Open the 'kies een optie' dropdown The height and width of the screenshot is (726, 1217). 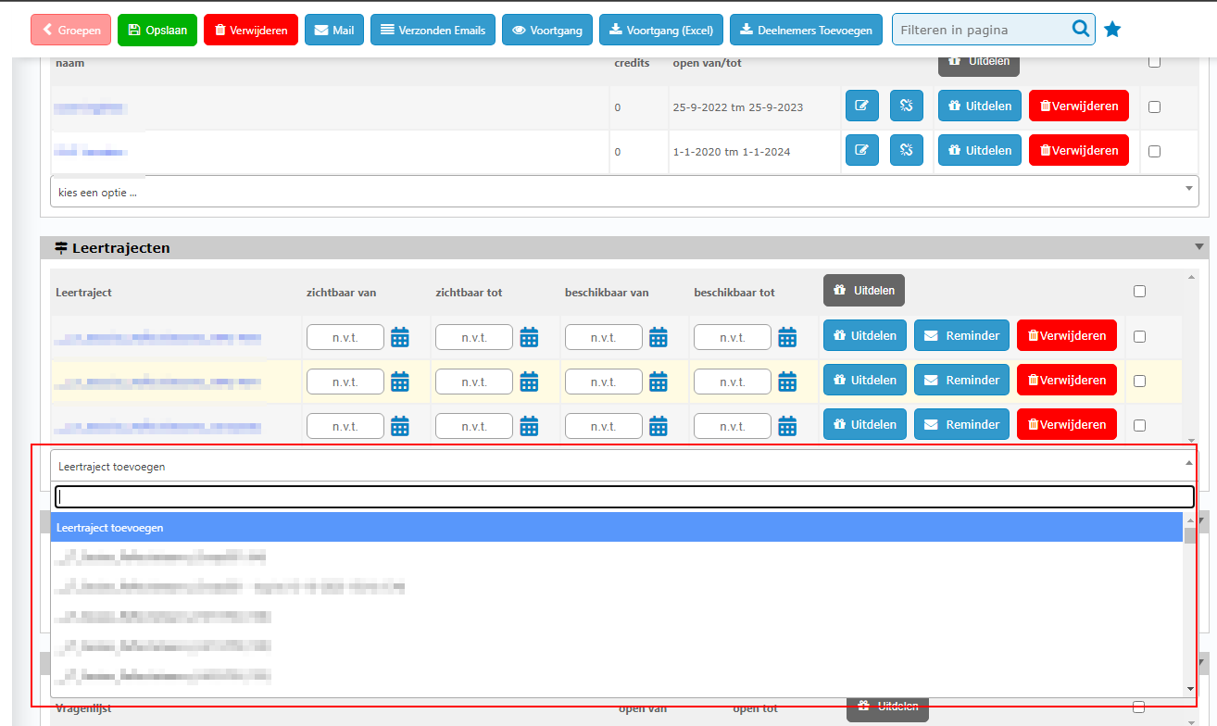pos(623,192)
